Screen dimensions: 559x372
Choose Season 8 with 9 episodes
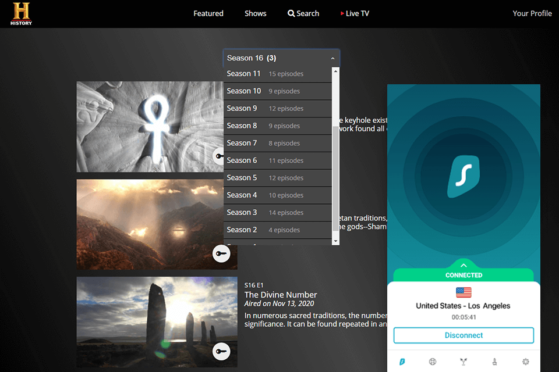click(x=278, y=126)
